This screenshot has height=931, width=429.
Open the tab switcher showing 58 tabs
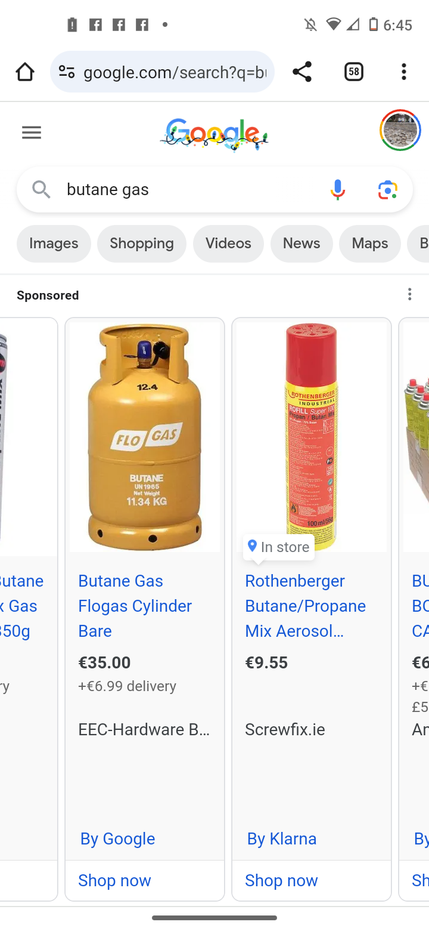tap(353, 72)
